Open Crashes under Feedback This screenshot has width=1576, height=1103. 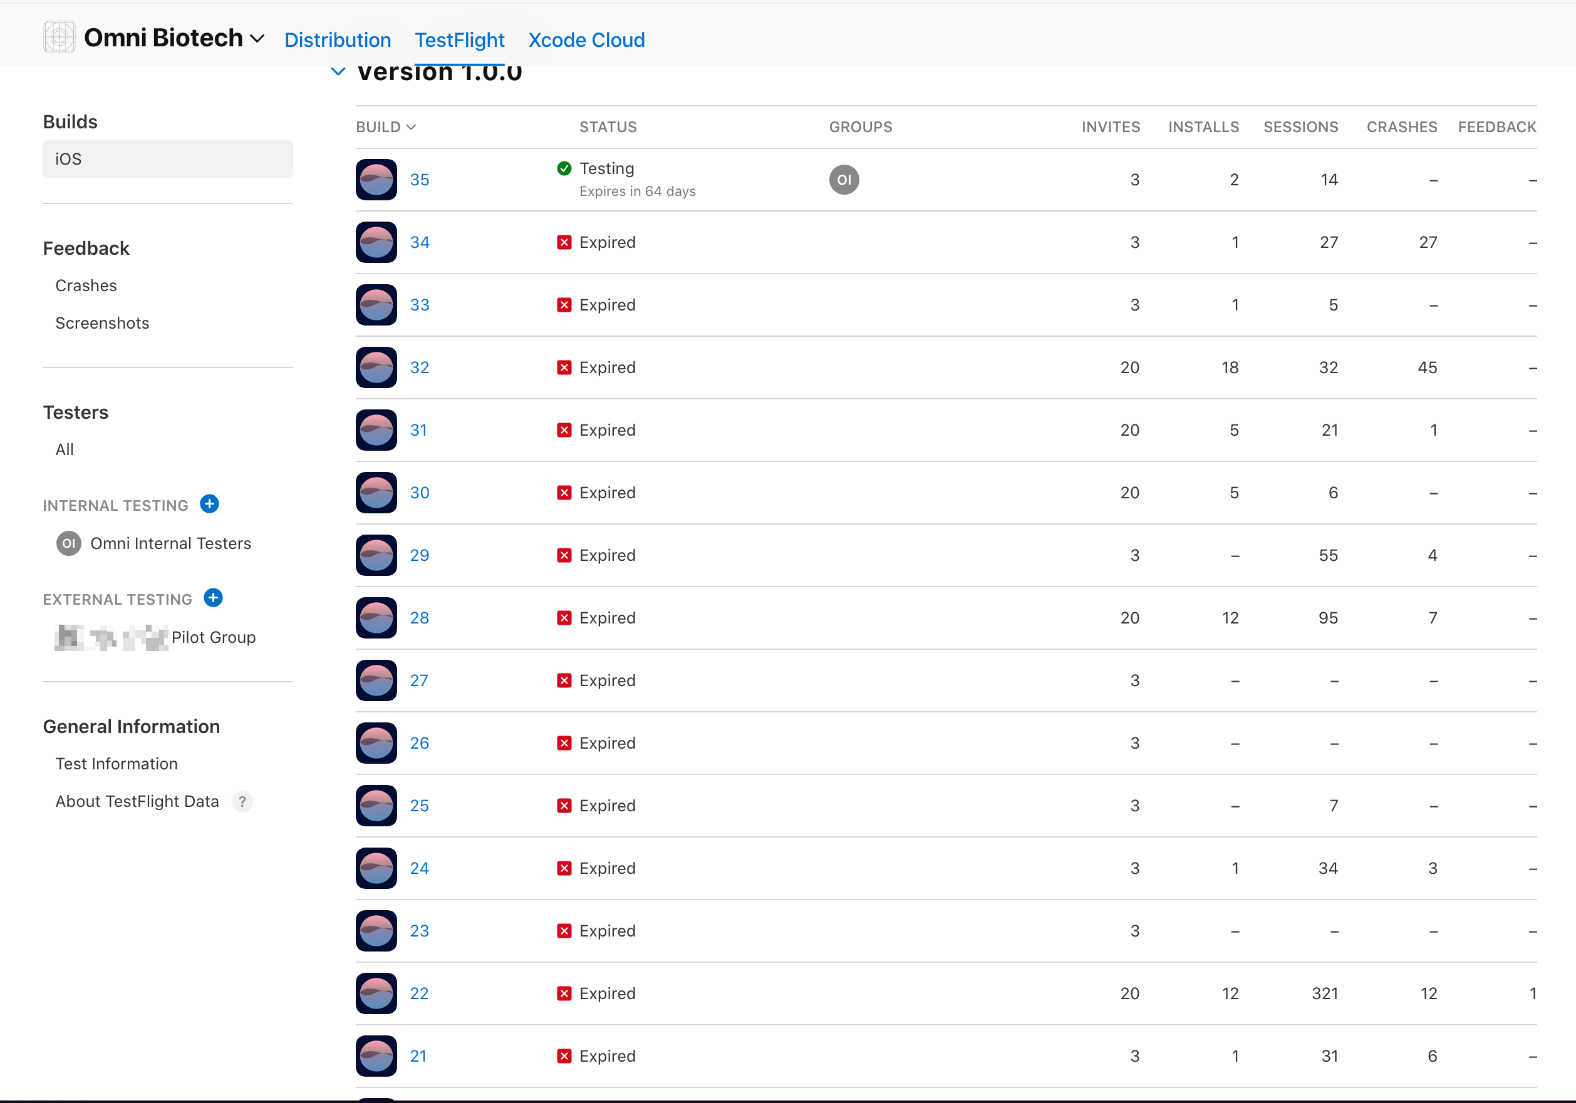[x=86, y=285]
